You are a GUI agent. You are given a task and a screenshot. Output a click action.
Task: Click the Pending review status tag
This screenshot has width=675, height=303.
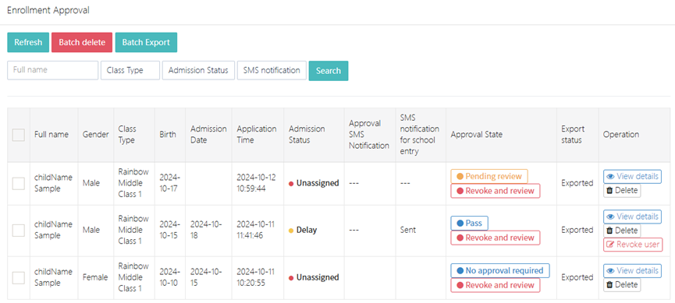click(489, 176)
